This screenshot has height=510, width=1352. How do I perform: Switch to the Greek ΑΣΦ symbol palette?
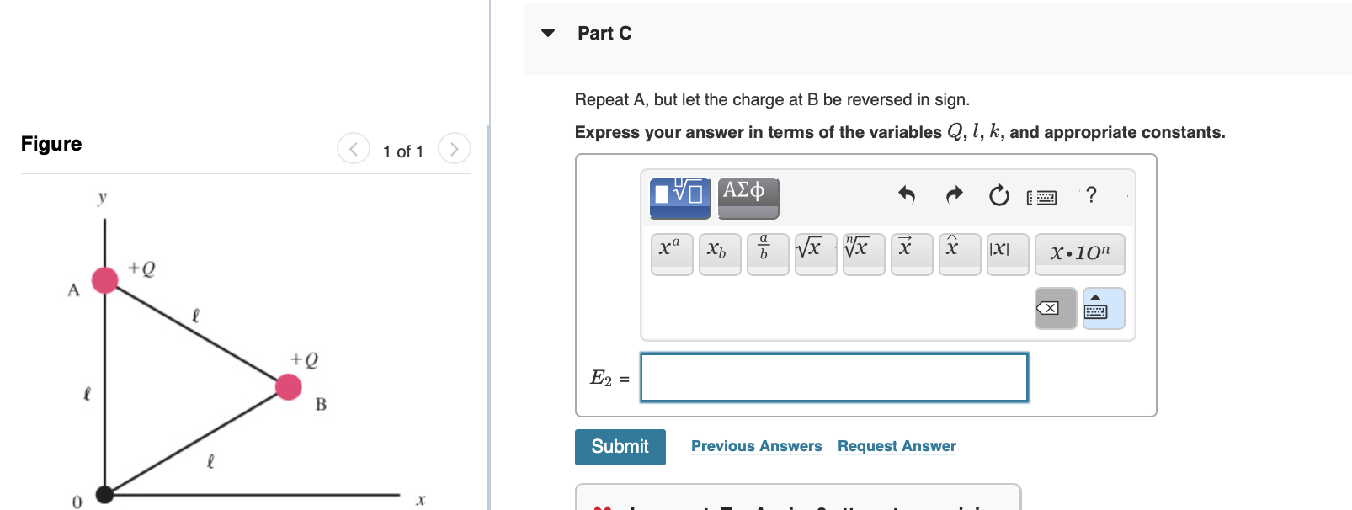pyautogui.click(x=748, y=195)
